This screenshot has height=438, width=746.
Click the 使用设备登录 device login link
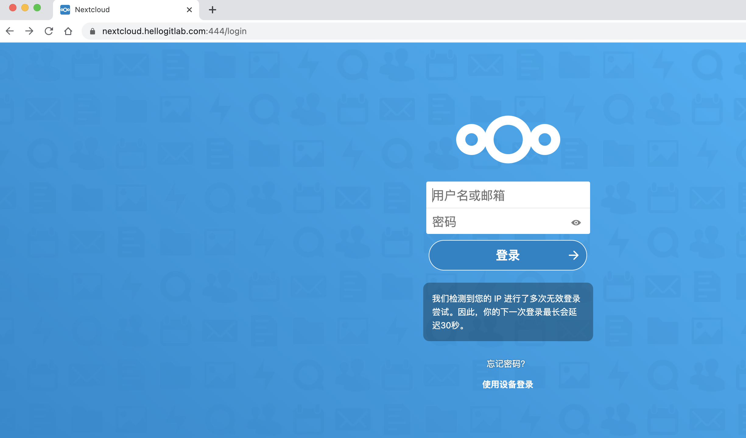pyautogui.click(x=508, y=384)
